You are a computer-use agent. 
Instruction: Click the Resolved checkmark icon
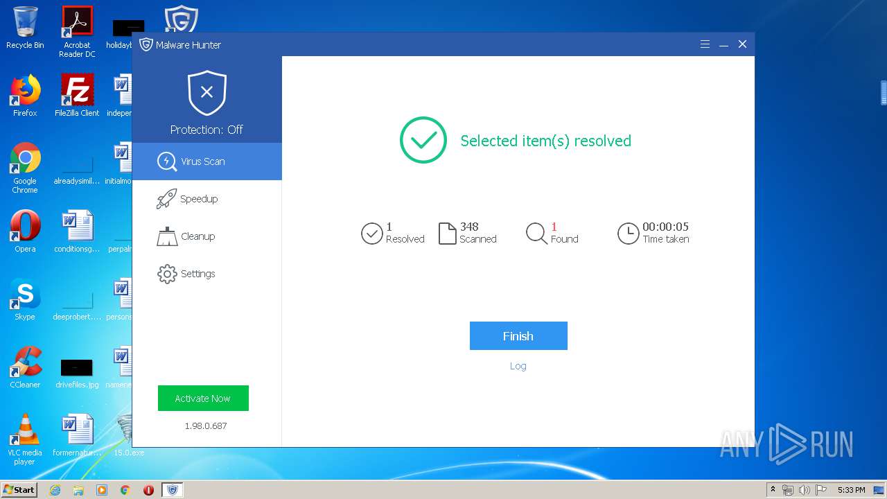(372, 234)
